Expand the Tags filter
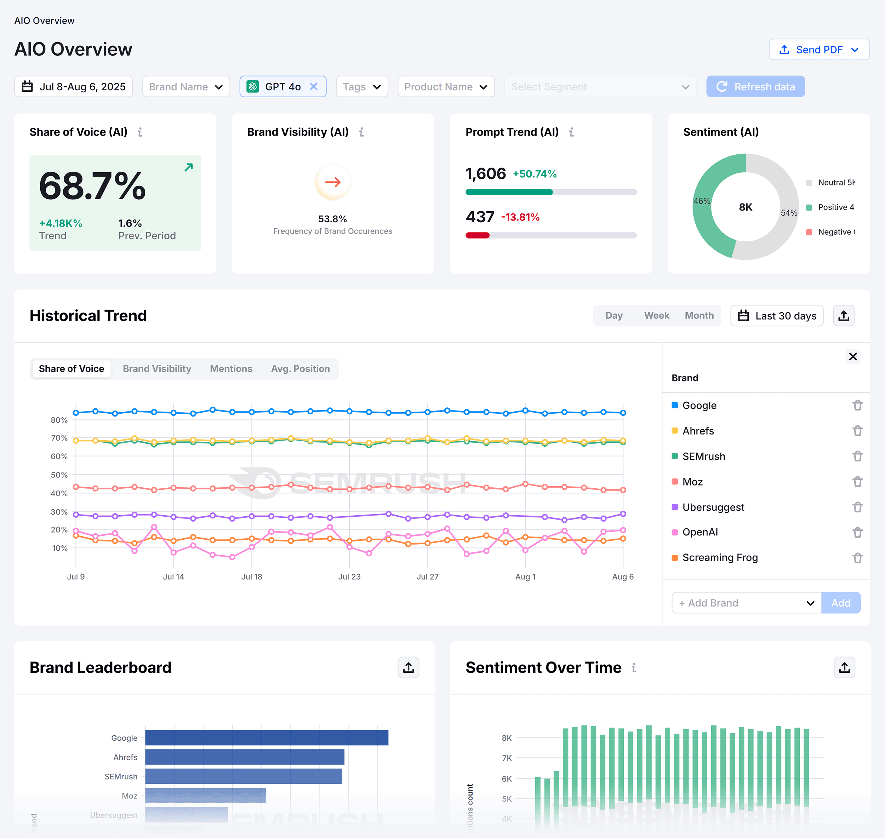Viewport: 885px width, 838px height. (x=362, y=87)
